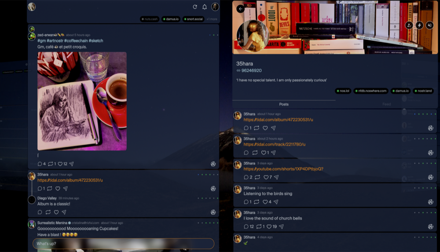Click the client logo icon on zed-erwan's post
This screenshot has height=252, width=440.
[213, 164]
